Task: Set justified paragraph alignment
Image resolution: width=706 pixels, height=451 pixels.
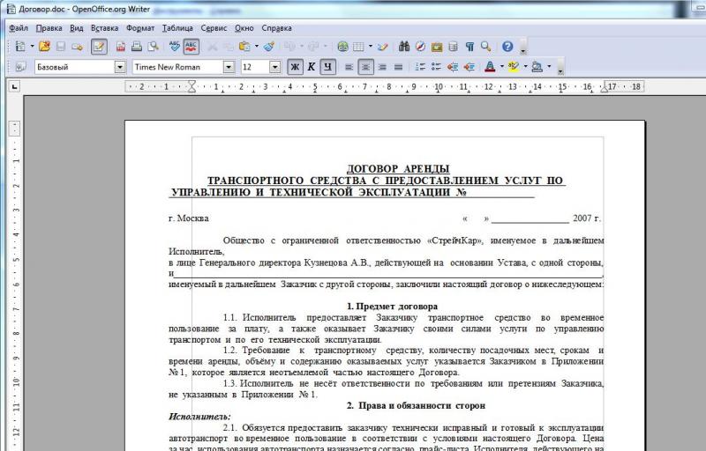Action: pyautogui.click(x=399, y=67)
